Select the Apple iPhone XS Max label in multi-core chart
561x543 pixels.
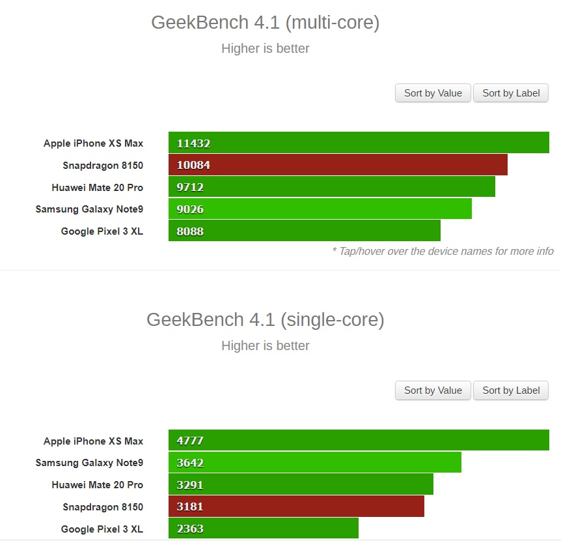93,143
